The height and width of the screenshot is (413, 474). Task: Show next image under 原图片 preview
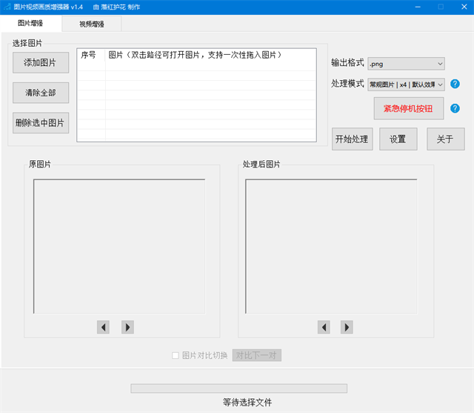[127, 327]
